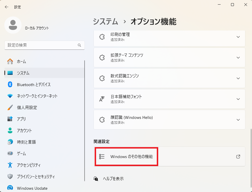
Task: Open Windows Update settings page
Action: (x=44, y=188)
